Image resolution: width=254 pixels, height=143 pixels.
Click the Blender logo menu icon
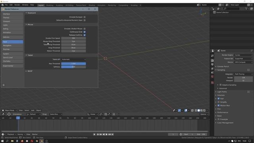[x=2, y=5]
